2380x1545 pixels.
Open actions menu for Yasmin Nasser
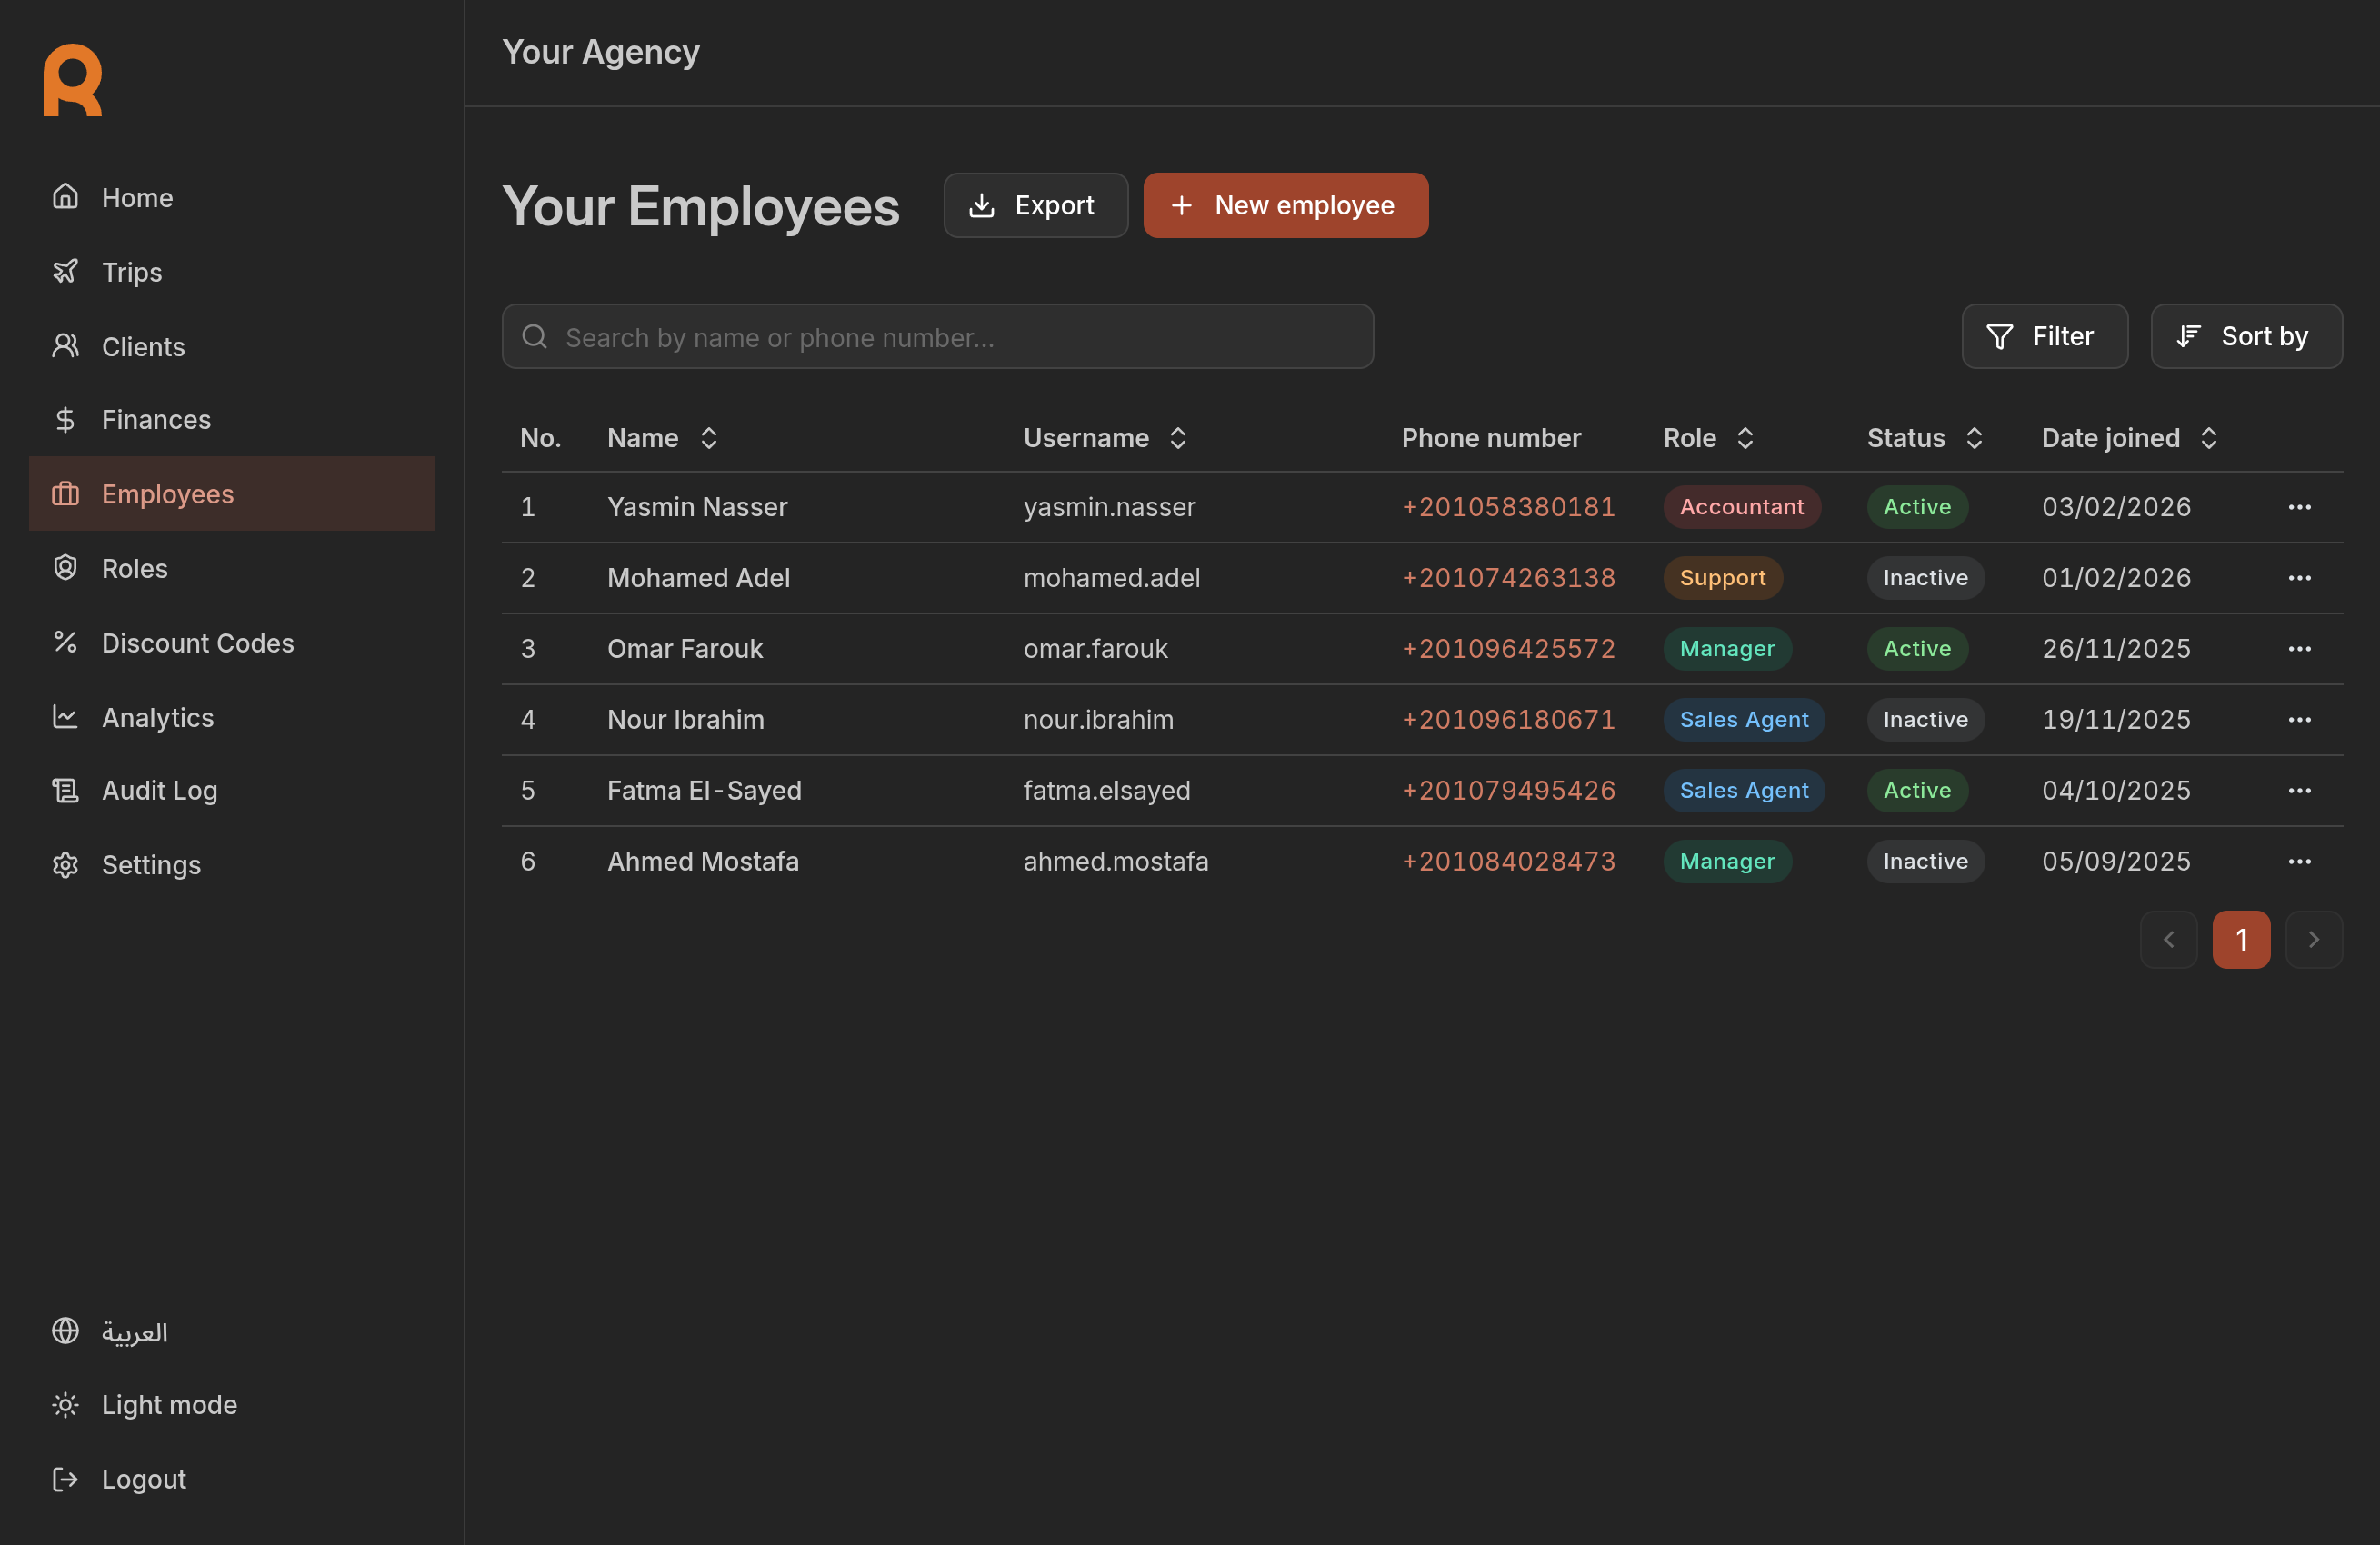pyautogui.click(x=2298, y=507)
